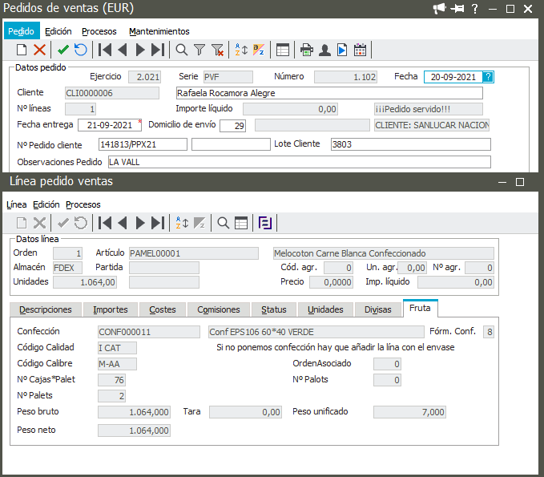The image size is (544, 477).
Task: Open the calendar icon in orders toolbar
Action: [361, 50]
